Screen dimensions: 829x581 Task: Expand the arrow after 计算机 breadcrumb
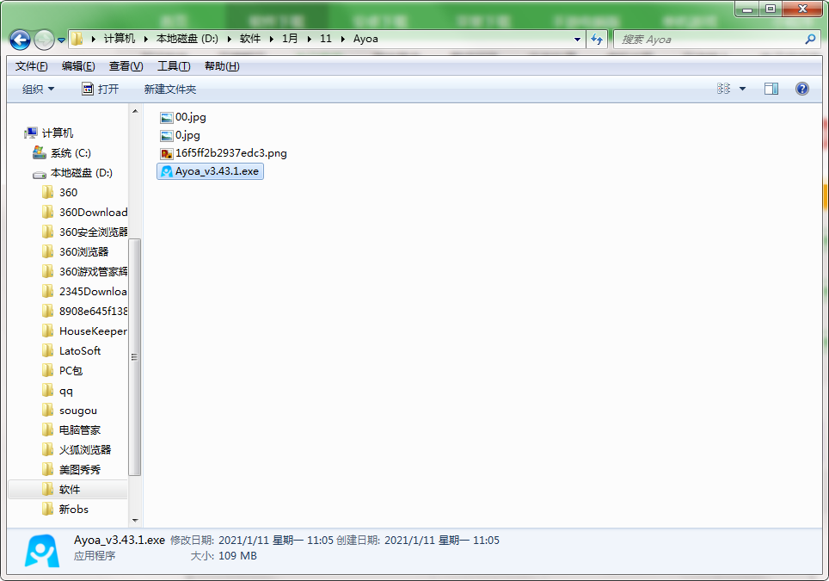pyautogui.click(x=145, y=39)
